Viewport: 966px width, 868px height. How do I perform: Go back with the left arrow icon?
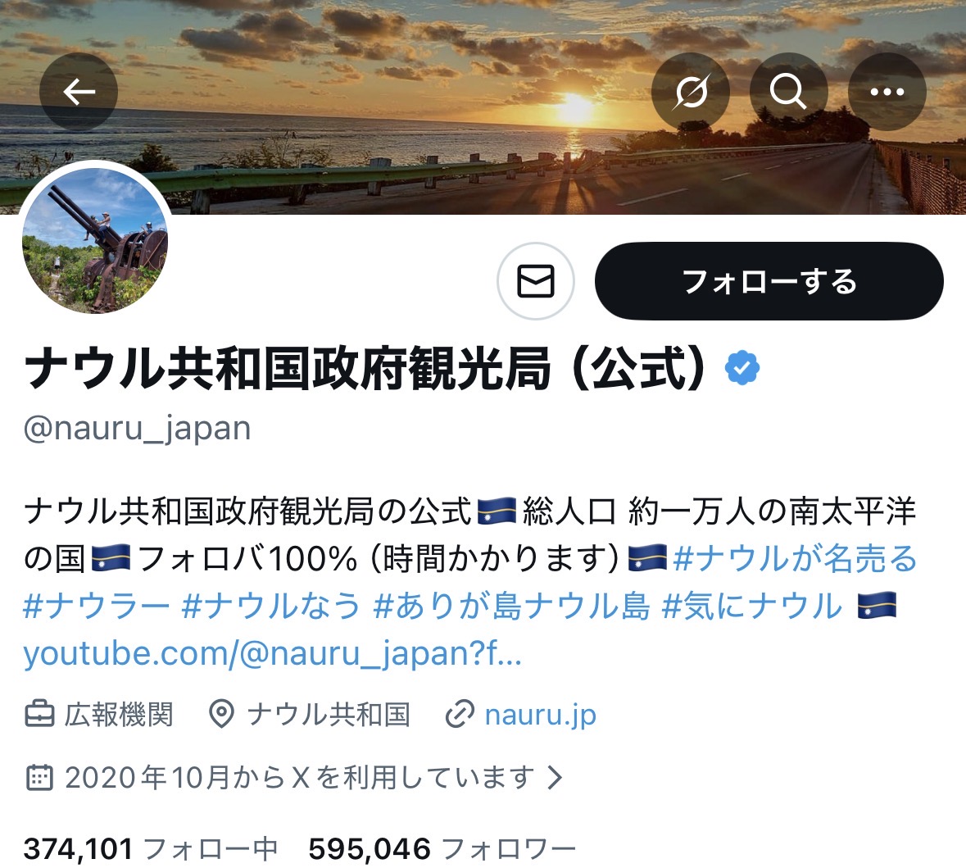[x=79, y=92]
